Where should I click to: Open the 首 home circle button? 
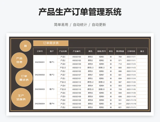click(x=25, y=46)
